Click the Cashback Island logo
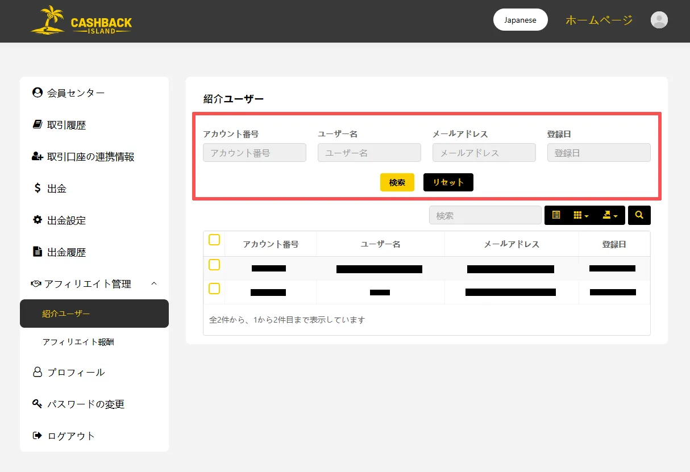Image resolution: width=690 pixels, height=472 pixels. 81,20
